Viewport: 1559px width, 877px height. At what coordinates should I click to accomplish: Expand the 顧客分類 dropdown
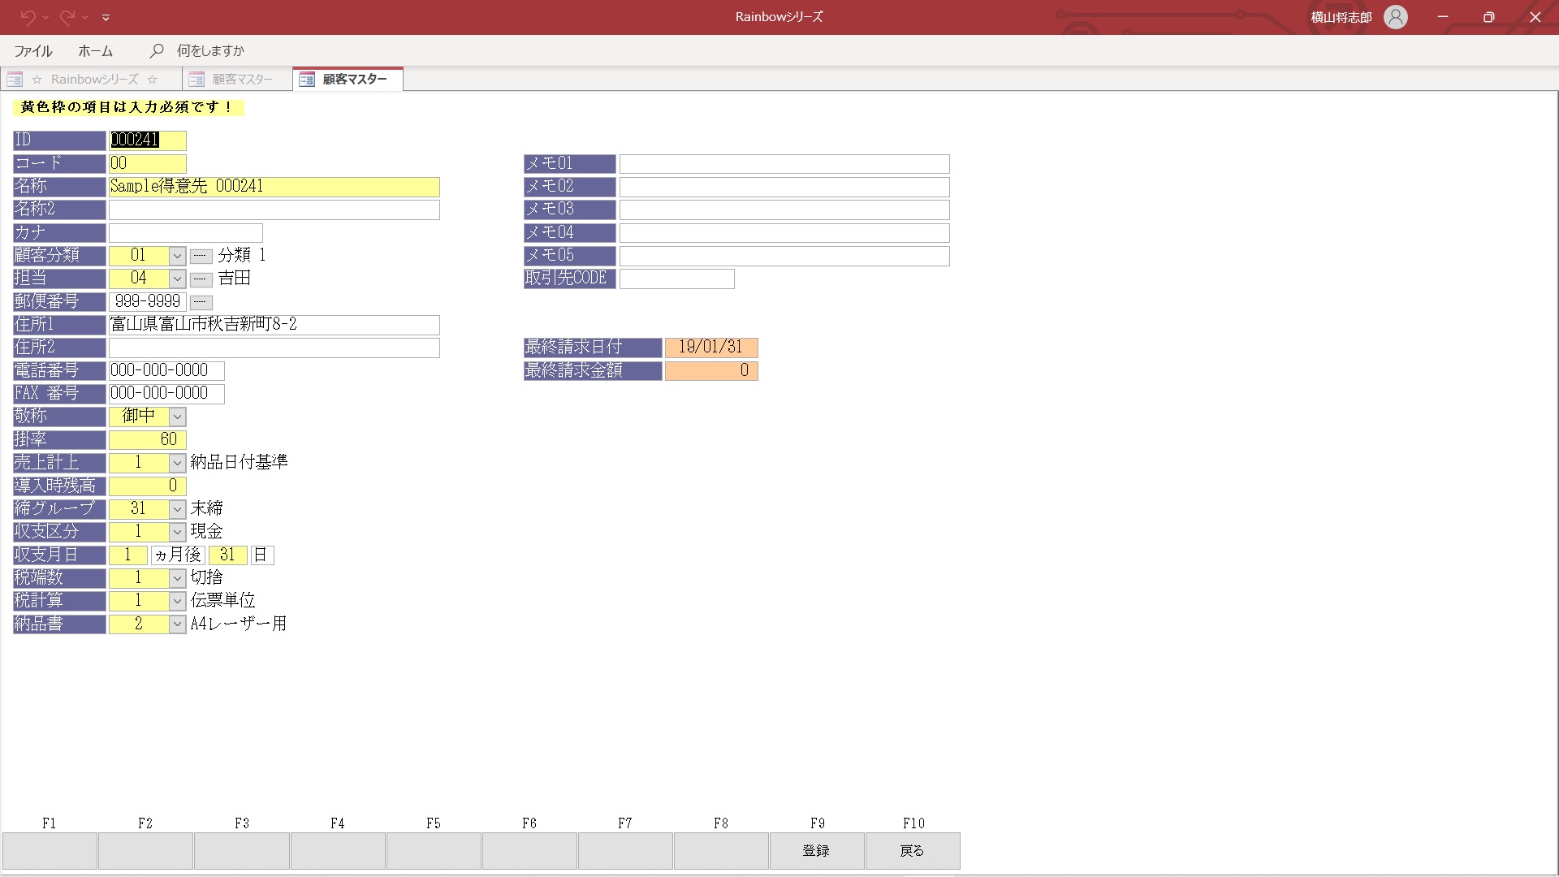point(177,256)
